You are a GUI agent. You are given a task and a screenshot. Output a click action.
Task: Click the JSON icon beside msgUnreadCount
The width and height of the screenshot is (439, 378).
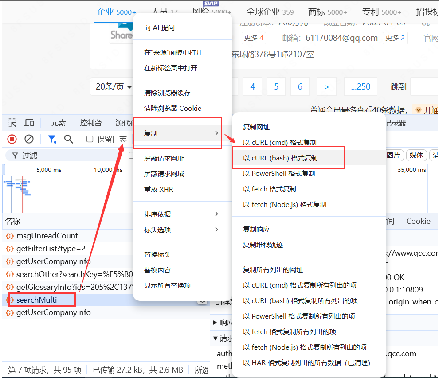(x=10, y=236)
